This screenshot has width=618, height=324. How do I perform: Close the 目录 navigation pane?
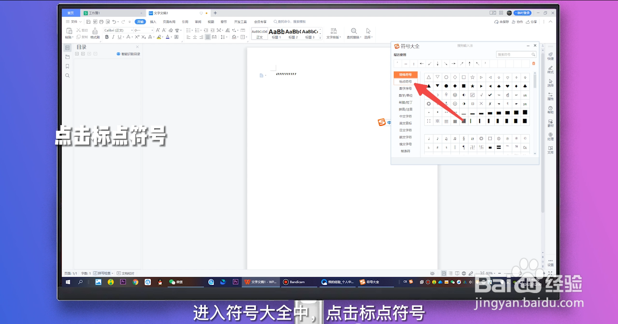(x=137, y=47)
